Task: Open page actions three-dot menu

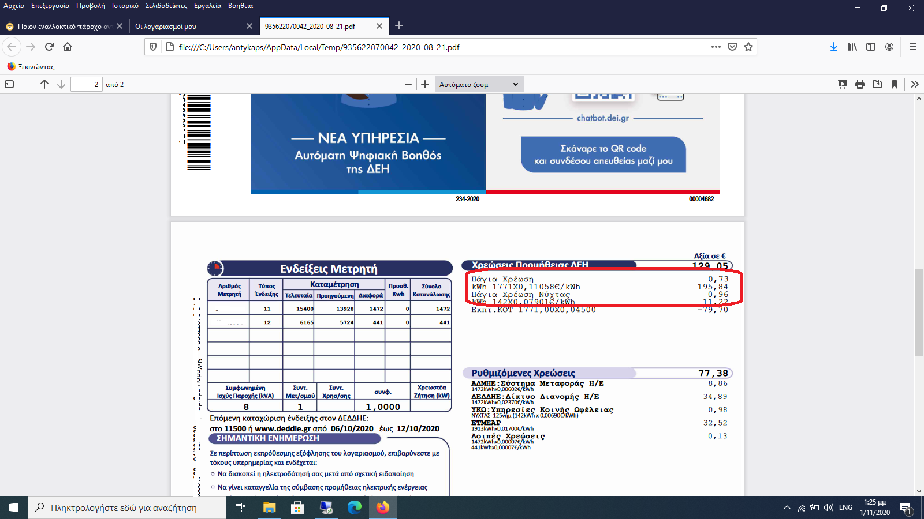Action: click(x=716, y=47)
